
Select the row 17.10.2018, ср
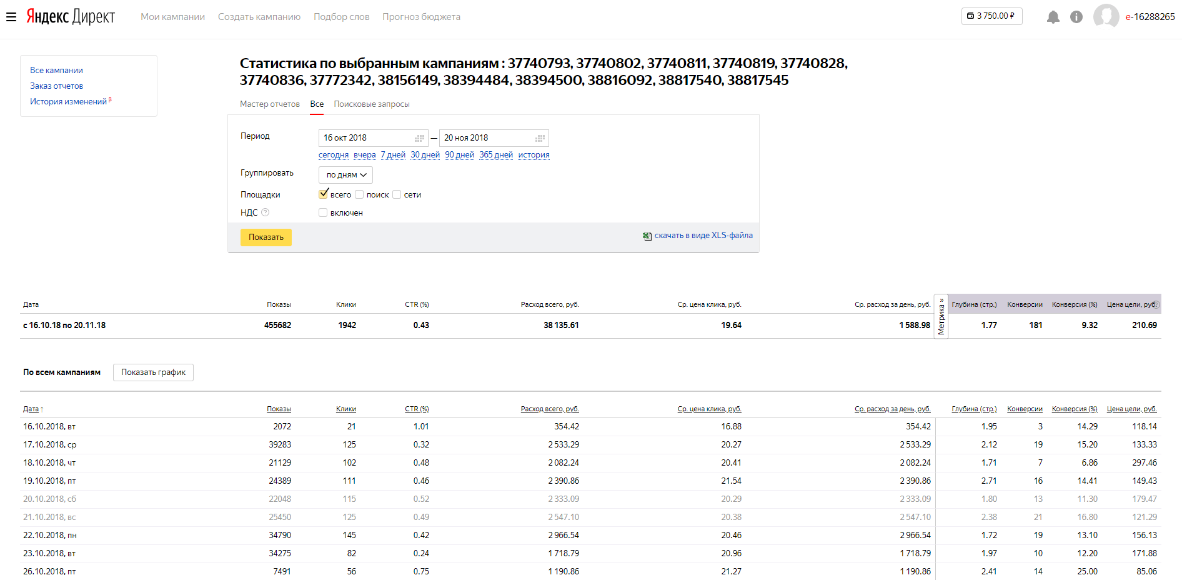[590, 445]
